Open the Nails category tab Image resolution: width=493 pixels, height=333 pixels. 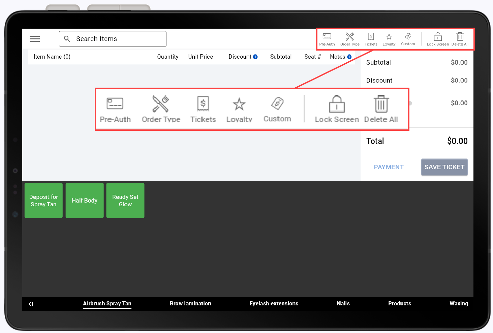coord(343,303)
